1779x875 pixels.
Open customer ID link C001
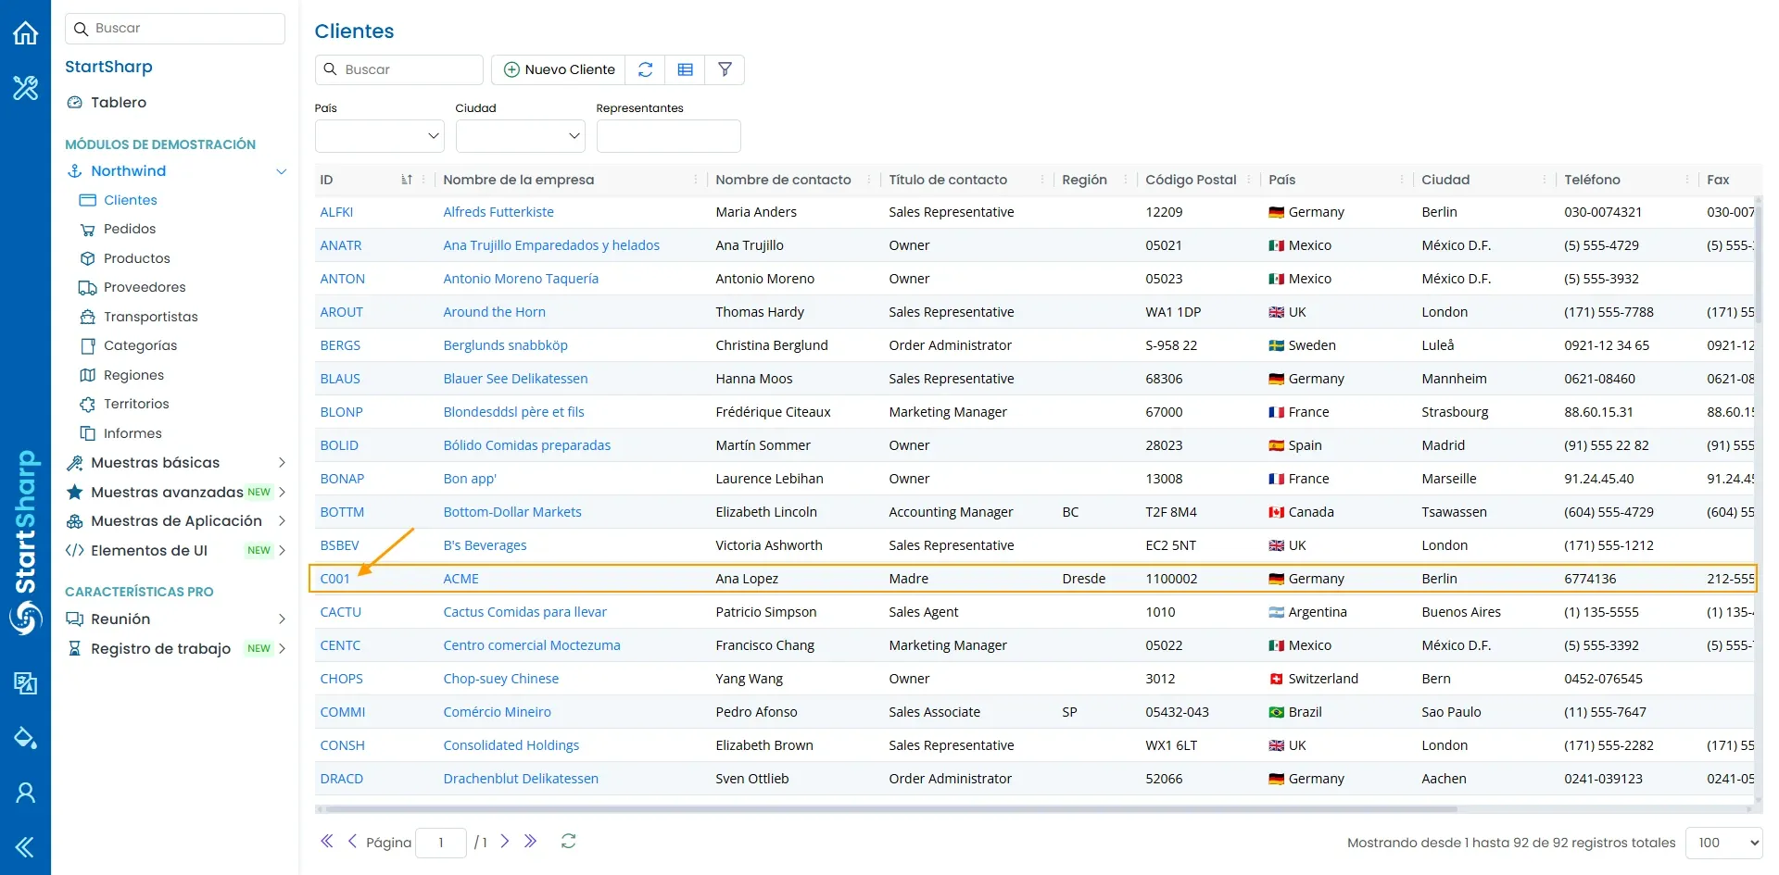pyautogui.click(x=334, y=579)
